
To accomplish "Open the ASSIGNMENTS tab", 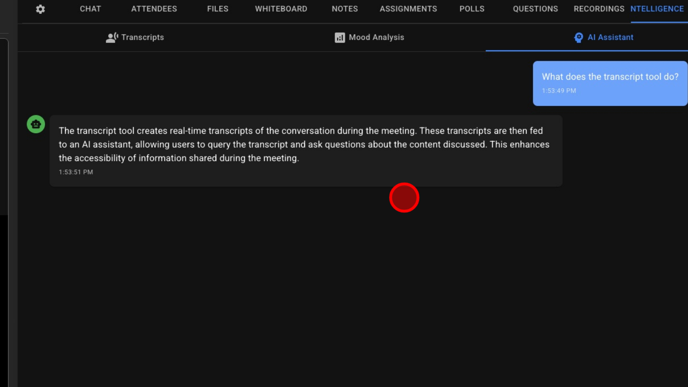I will coord(408,9).
